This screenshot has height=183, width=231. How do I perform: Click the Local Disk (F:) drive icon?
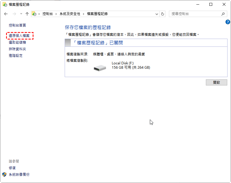pos(100,68)
